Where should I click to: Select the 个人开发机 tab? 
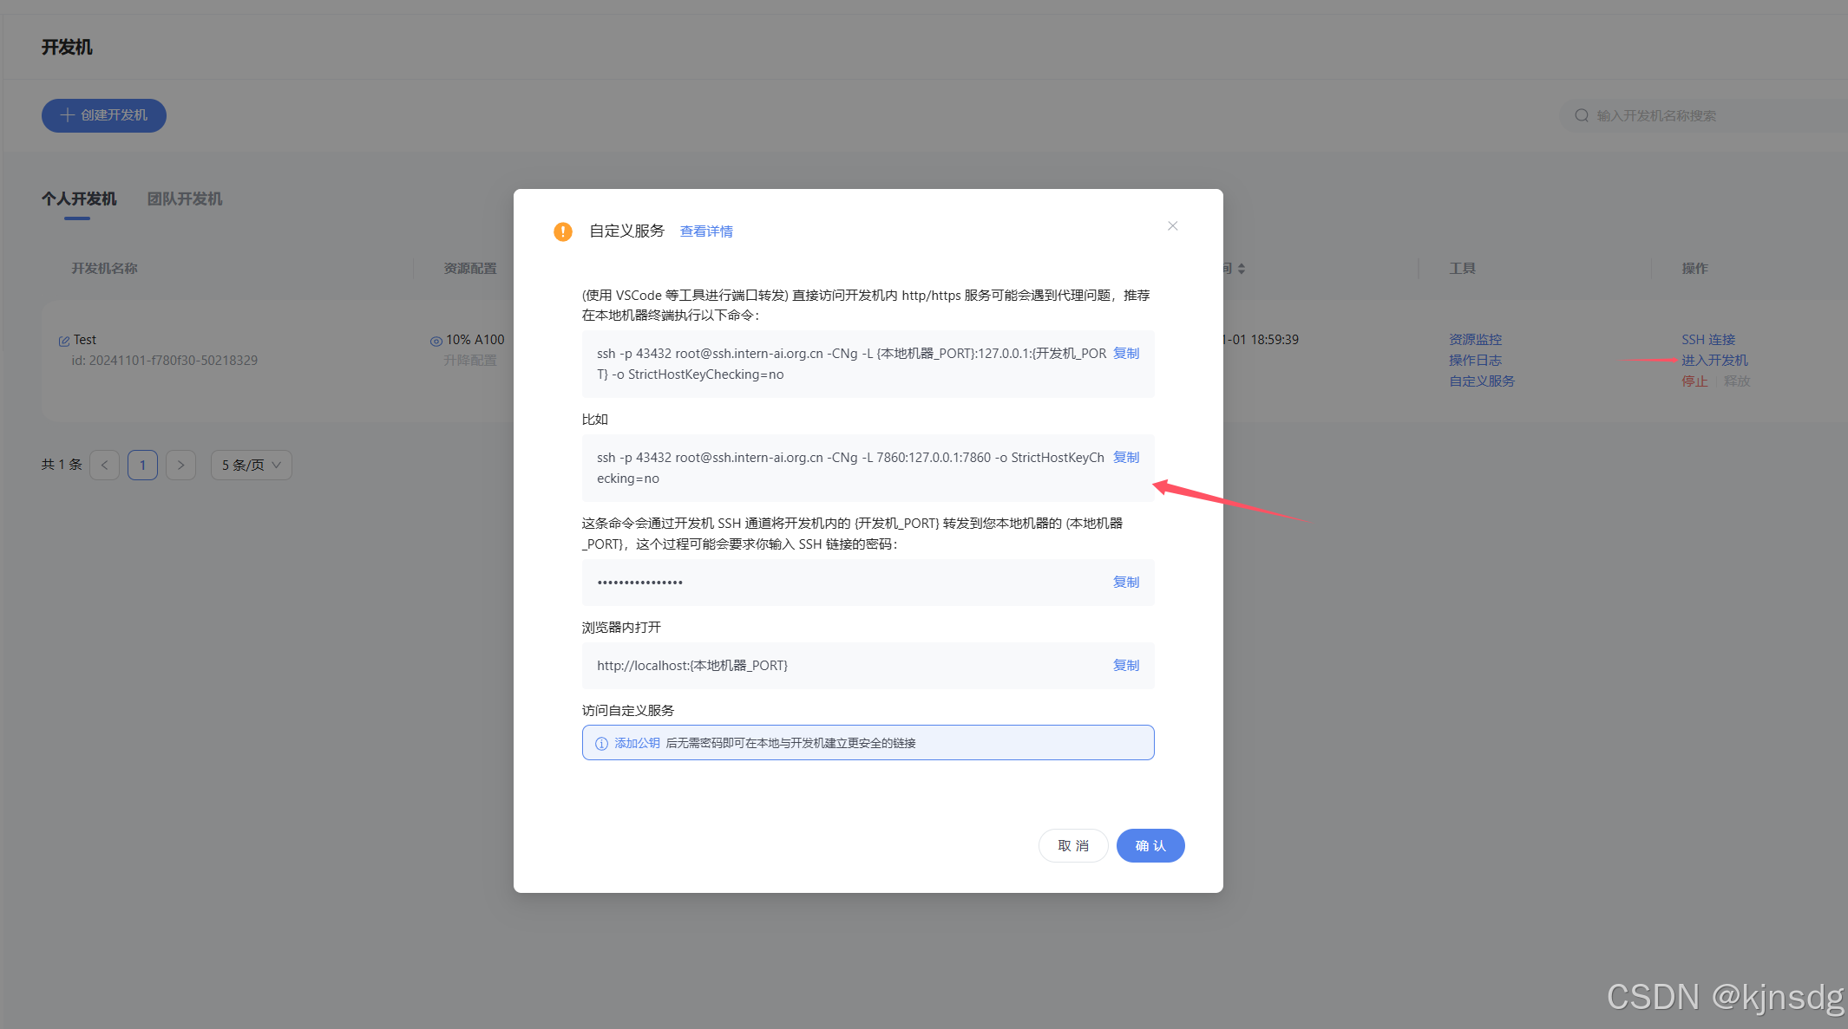80,199
